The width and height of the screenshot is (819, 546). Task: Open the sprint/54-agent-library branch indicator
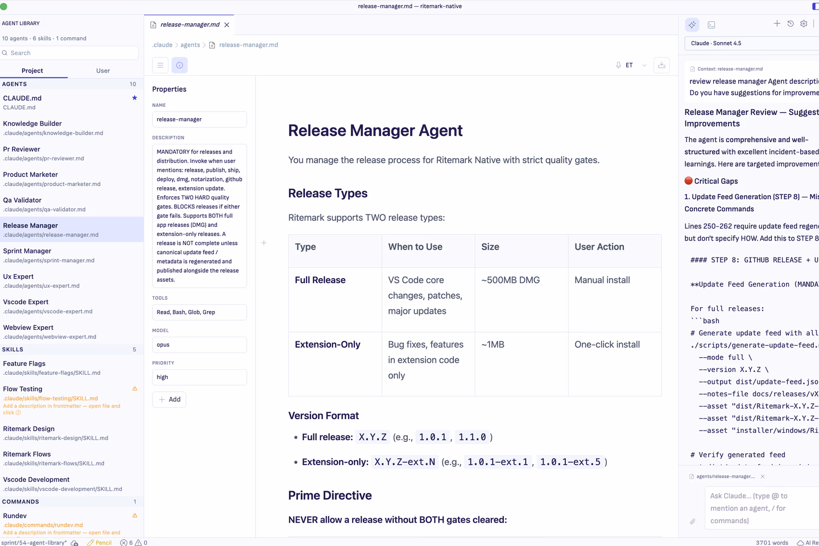click(x=34, y=543)
